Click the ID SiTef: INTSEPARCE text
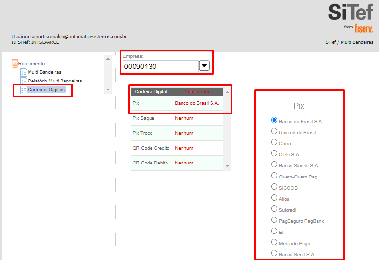The image size is (379, 260). tap(35, 42)
